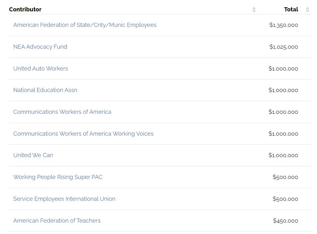Open American Federation of State/Cnty/Munic Employees link

point(85,25)
